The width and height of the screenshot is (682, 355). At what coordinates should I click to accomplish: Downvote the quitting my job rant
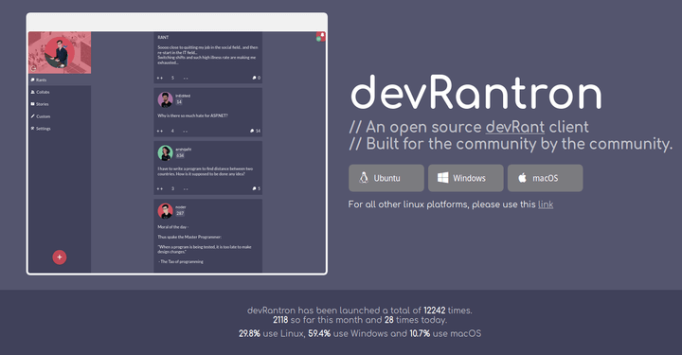coord(186,79)
